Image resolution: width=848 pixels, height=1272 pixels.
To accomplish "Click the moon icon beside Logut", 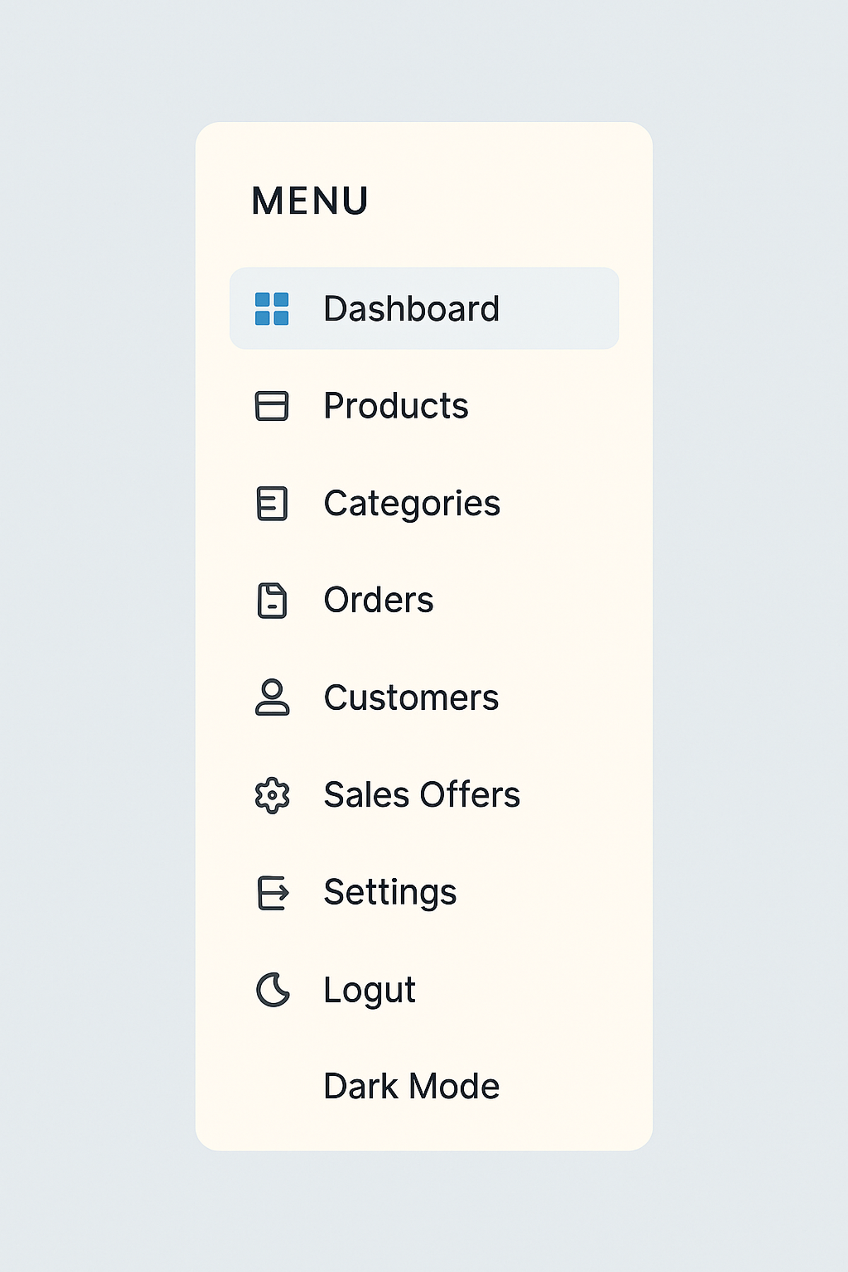I will tap(273, 989).
